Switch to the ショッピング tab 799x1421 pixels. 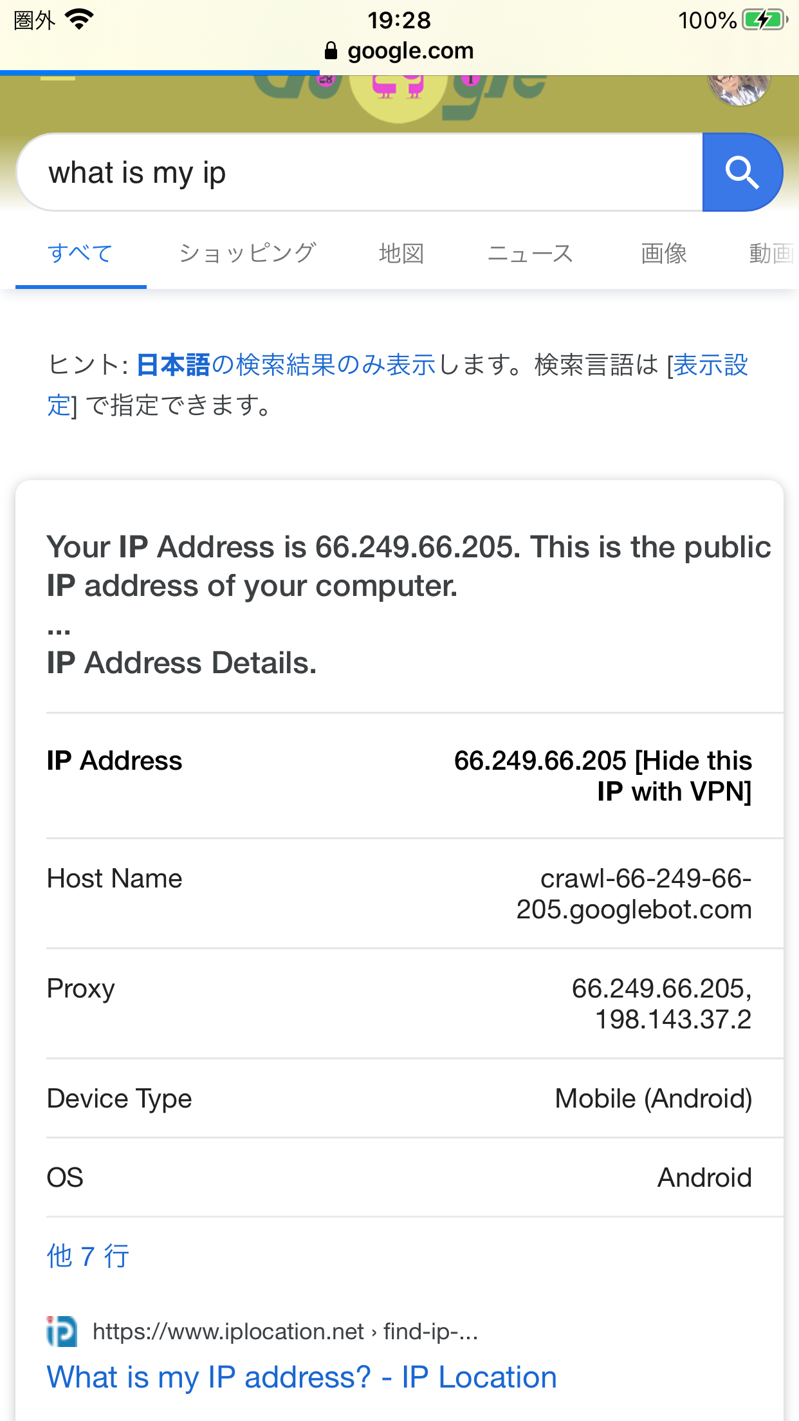point(247,254)
